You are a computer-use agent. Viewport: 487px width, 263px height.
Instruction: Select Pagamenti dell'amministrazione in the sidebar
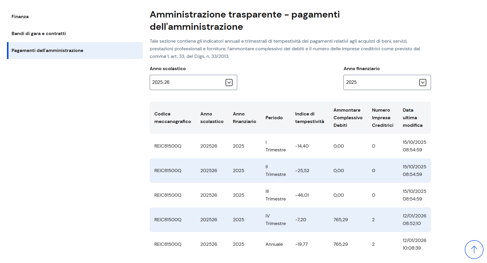pyautogui.click(x=47, y=51)
